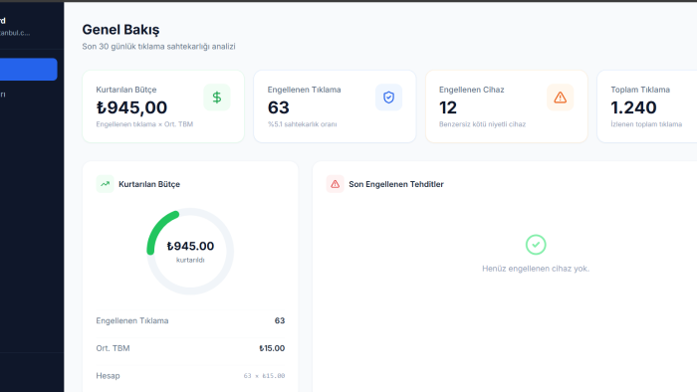This screenshot has height=392, width=697.
Task: Click 'Henüz engellenen cihaz yok.' message
Action: coord(536,269)
